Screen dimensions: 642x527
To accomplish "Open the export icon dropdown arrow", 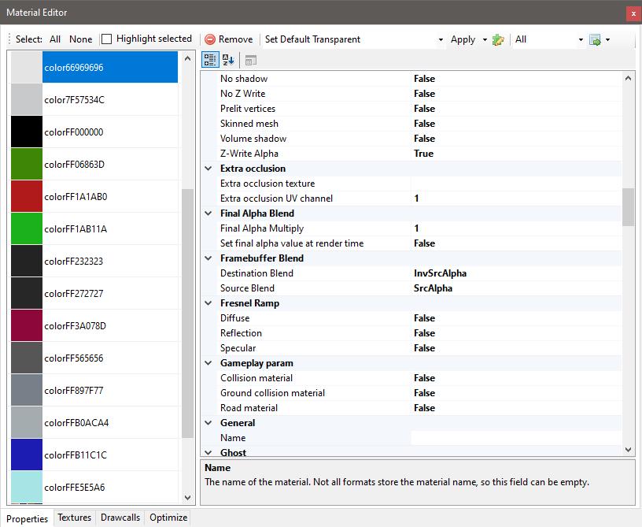I will [607, 39].
